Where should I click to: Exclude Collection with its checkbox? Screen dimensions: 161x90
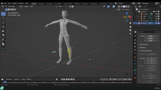[154, 12]
